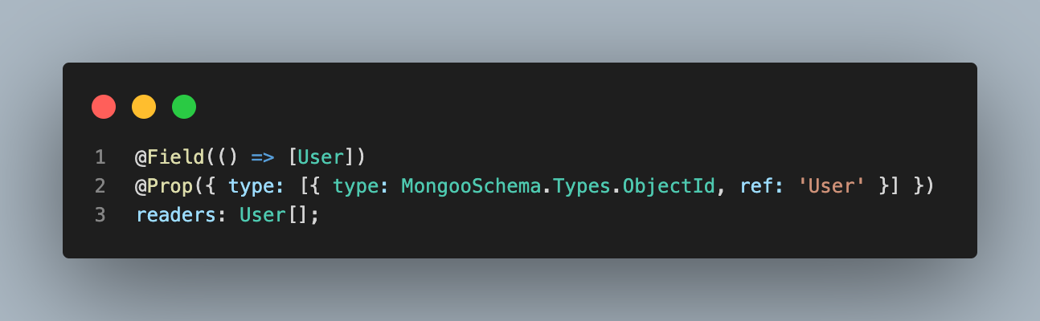
Task: Click line number 1 in gutter
Action: click(100, 156)
